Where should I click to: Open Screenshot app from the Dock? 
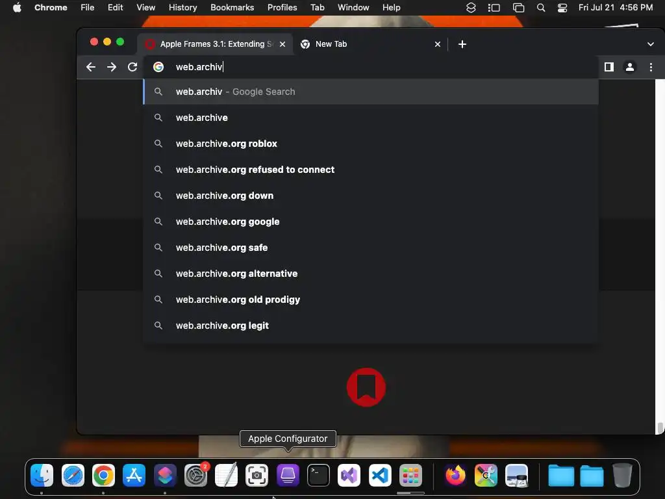tap(257, 475)
